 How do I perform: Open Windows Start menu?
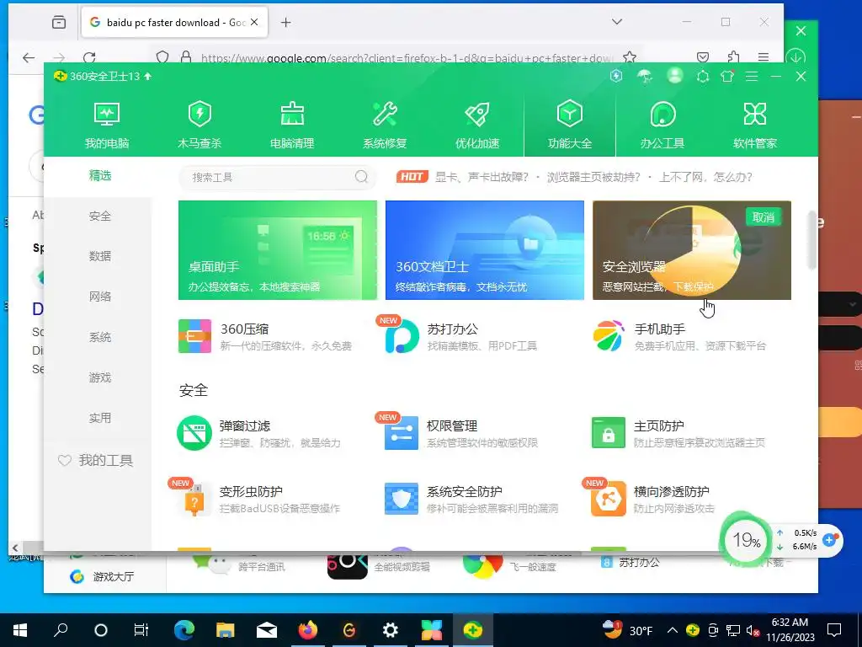[20, 630]
